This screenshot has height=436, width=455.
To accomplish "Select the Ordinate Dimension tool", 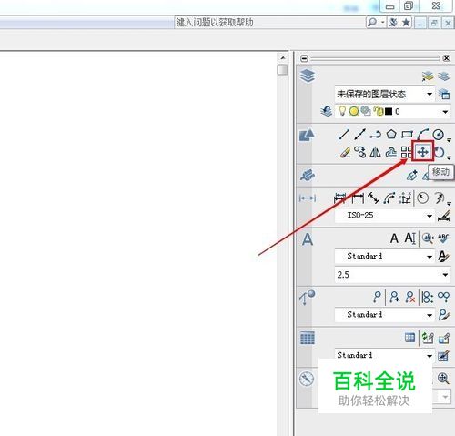I will [x=405, y=198].
